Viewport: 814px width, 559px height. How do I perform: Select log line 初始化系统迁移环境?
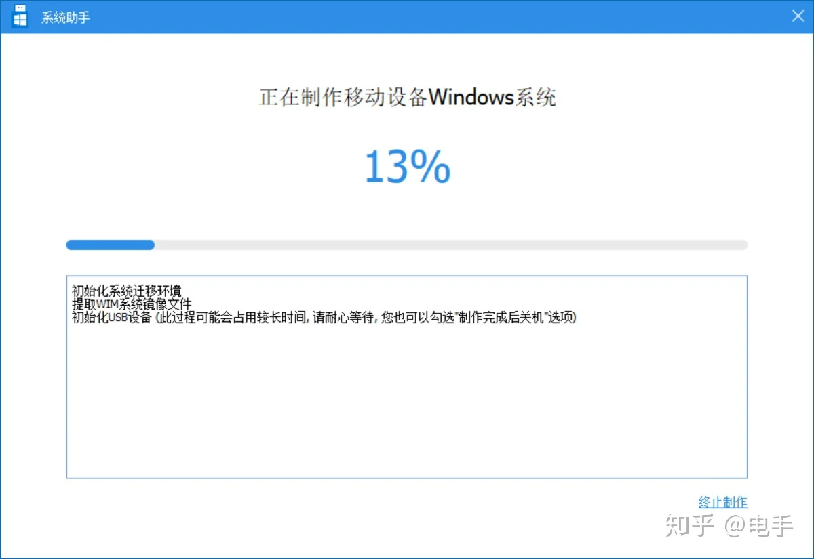(126, 292)
